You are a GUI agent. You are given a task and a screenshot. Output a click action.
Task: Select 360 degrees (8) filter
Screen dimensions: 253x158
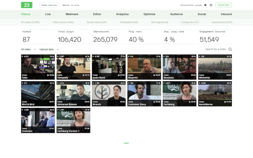pos(160,22)
